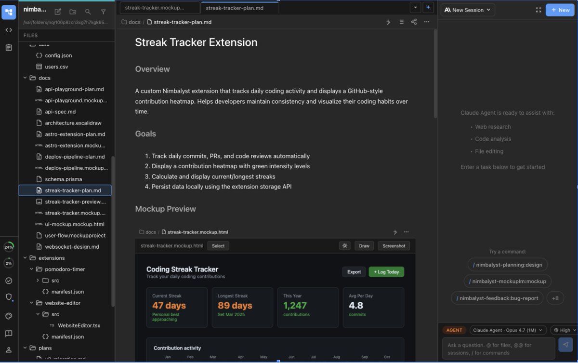Filter the file list with the funnel icon
The height and width of the screenshot is (363, 578).
click(103, 12)
